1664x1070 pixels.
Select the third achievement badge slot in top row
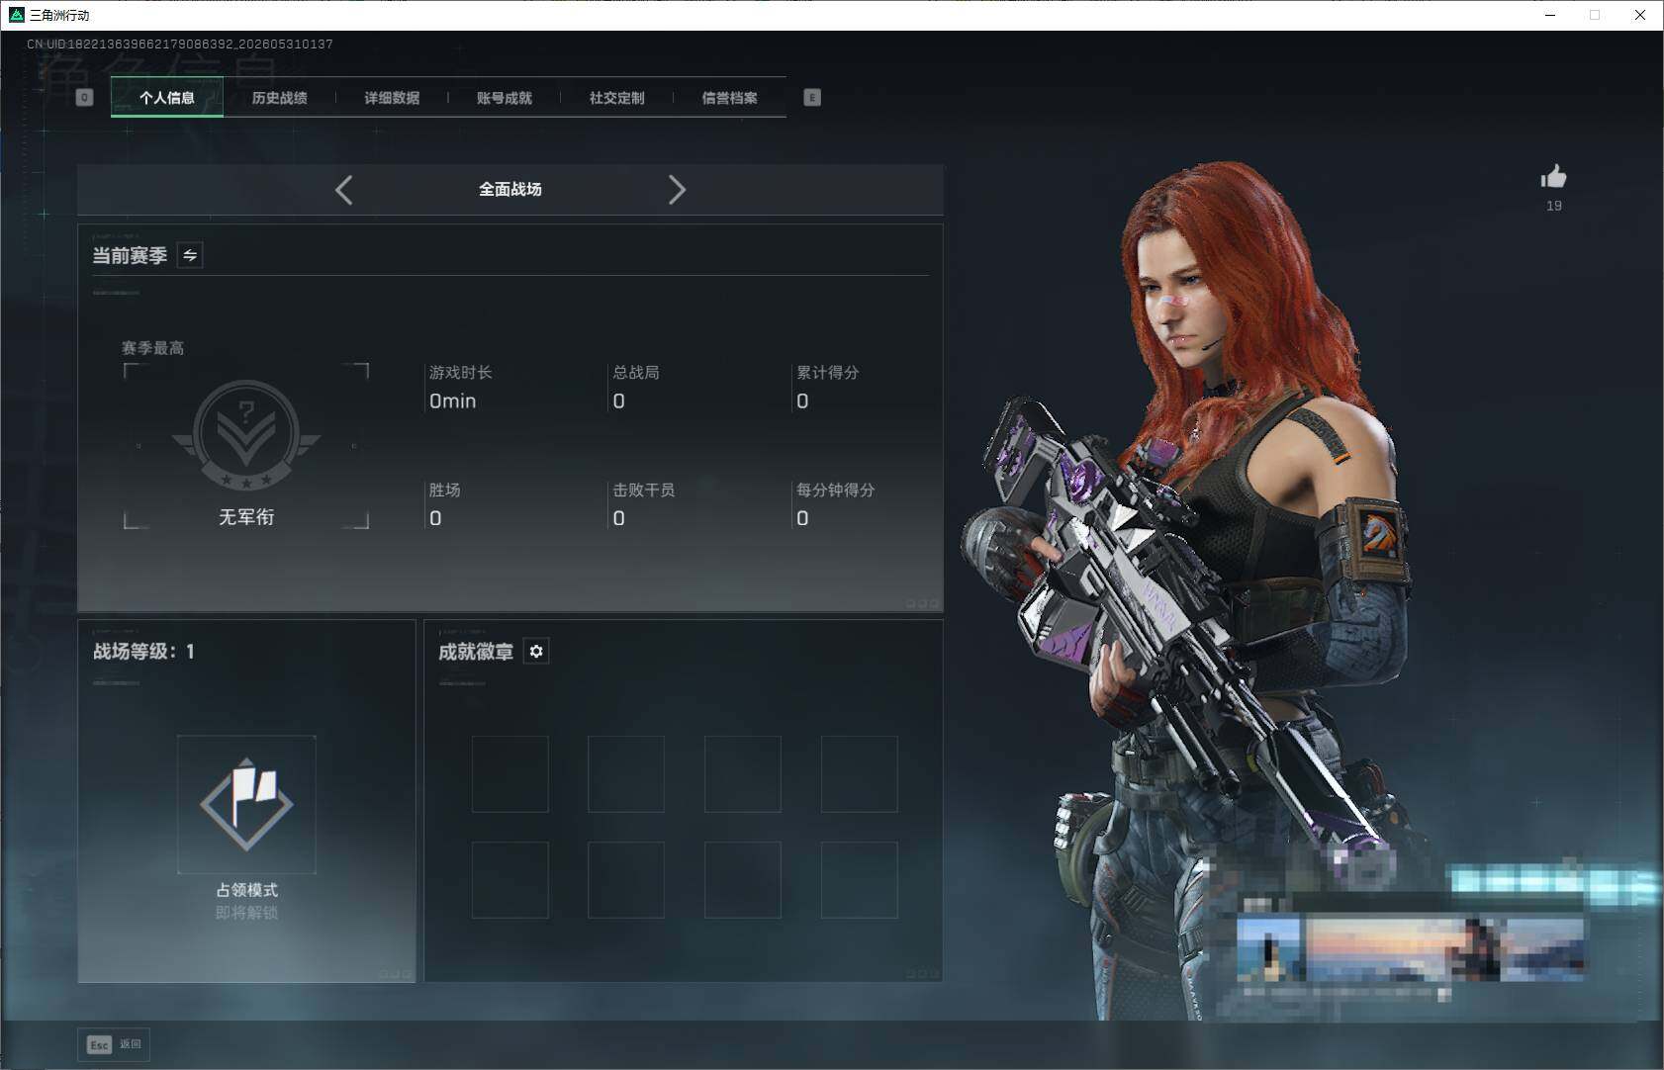(x=743, y=774)
